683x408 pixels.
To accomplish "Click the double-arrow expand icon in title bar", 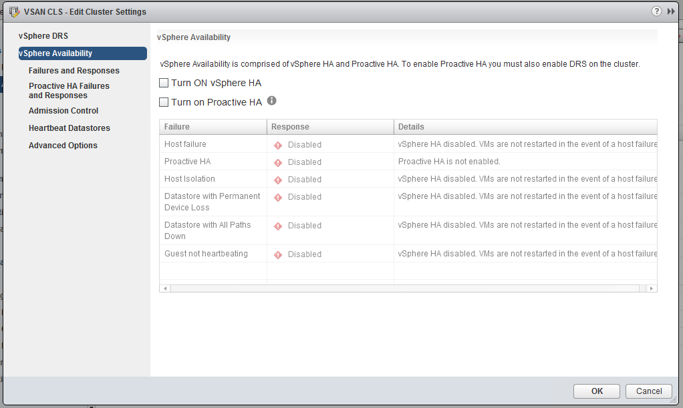I will coord(671,11).
